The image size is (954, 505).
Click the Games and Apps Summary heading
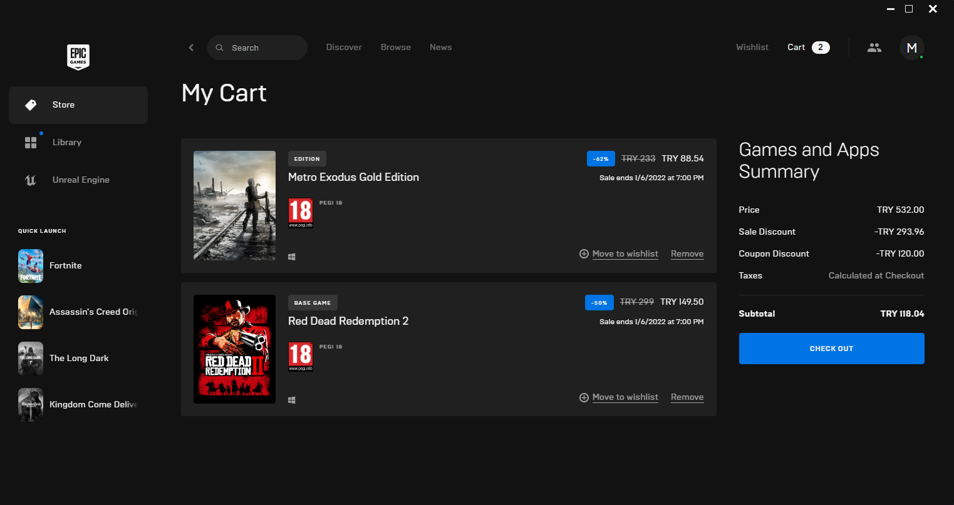809,161
